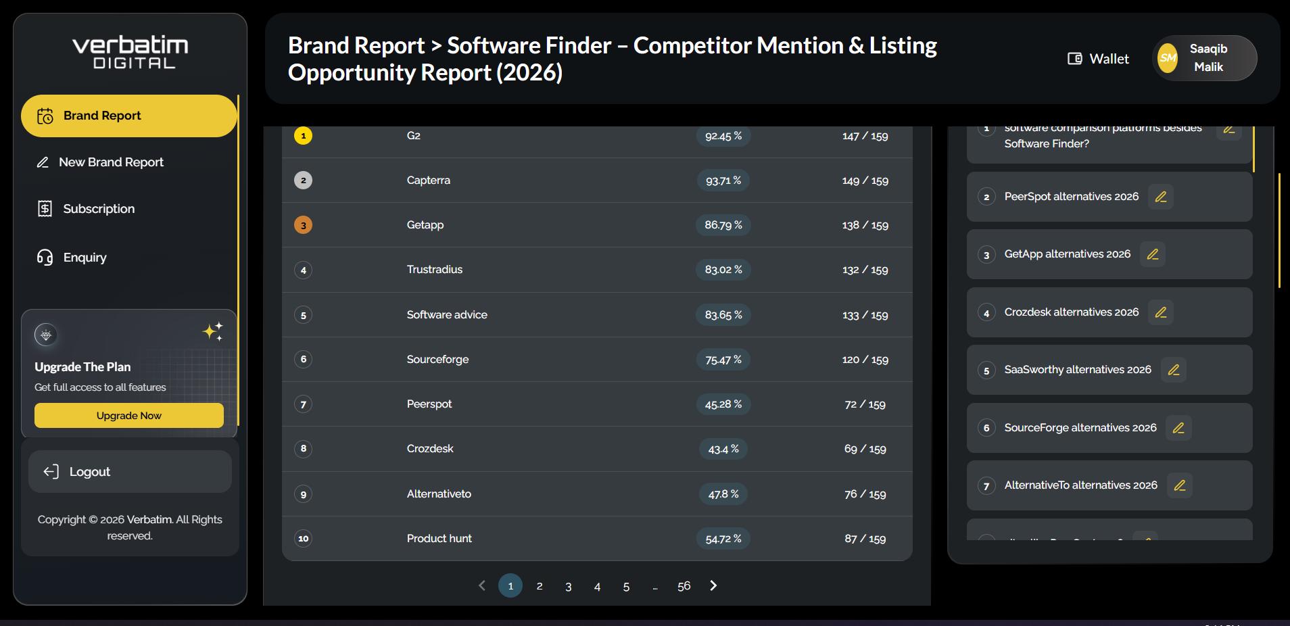
Task: Select the PeerSpot alternatives 2026 prompt text
Action: click(x=1072, y=197)
